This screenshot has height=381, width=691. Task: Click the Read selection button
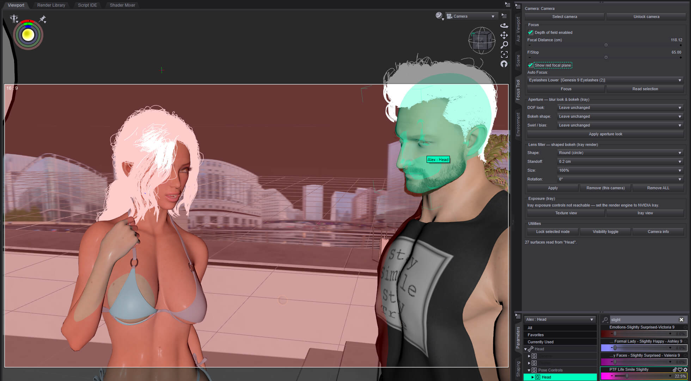pos(645,89)
